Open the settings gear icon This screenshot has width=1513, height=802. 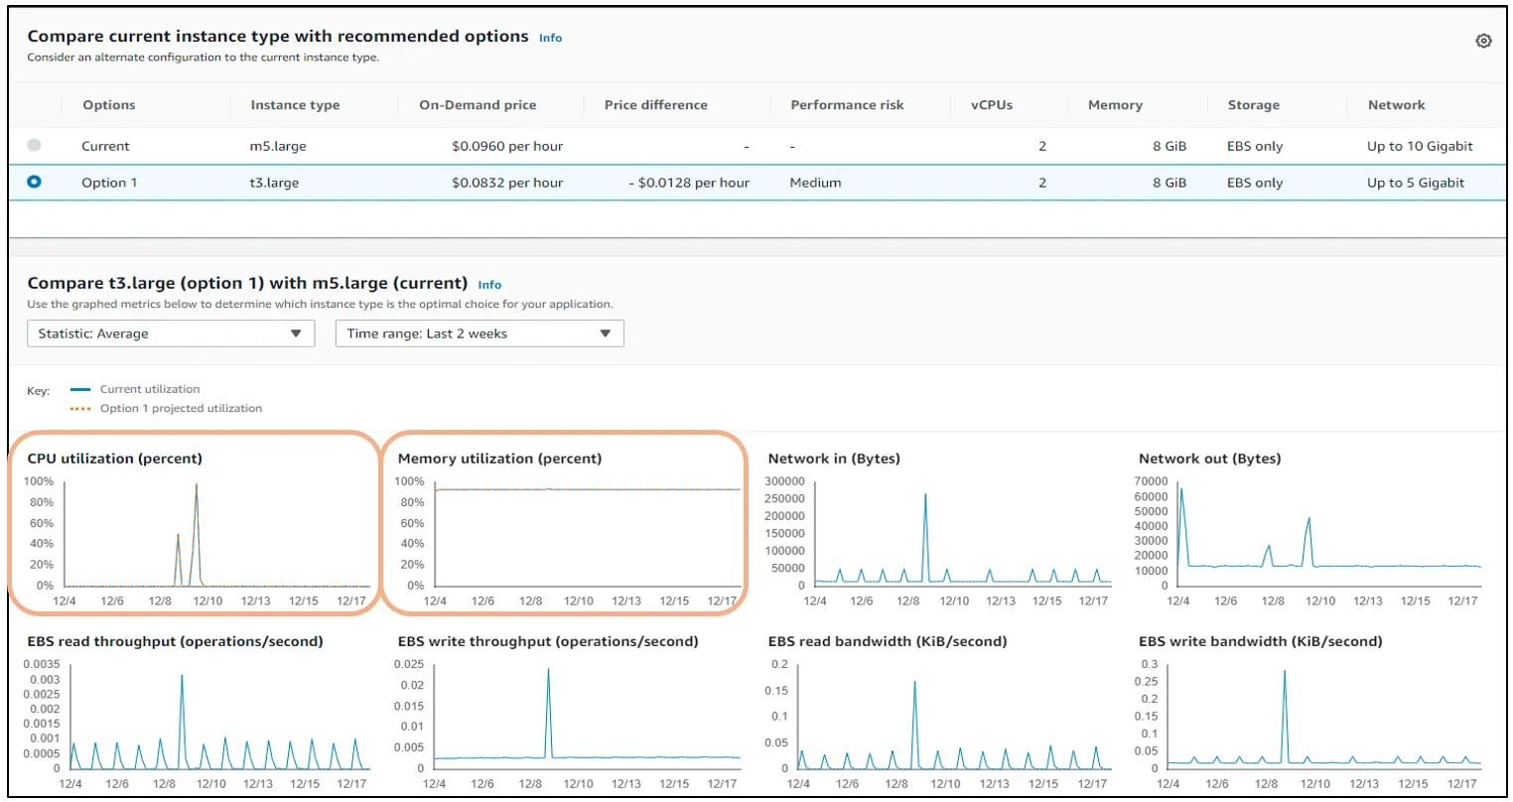(x=1483, y=41)
